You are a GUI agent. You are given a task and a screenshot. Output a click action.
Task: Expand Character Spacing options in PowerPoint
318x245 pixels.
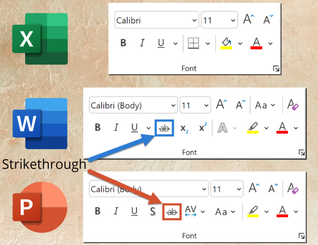point(203,211)
